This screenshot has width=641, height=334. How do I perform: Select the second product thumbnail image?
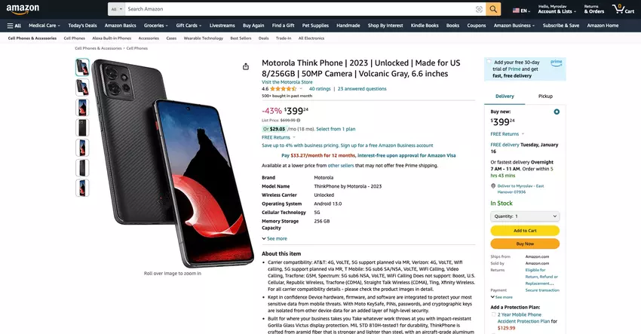(82, 87)
